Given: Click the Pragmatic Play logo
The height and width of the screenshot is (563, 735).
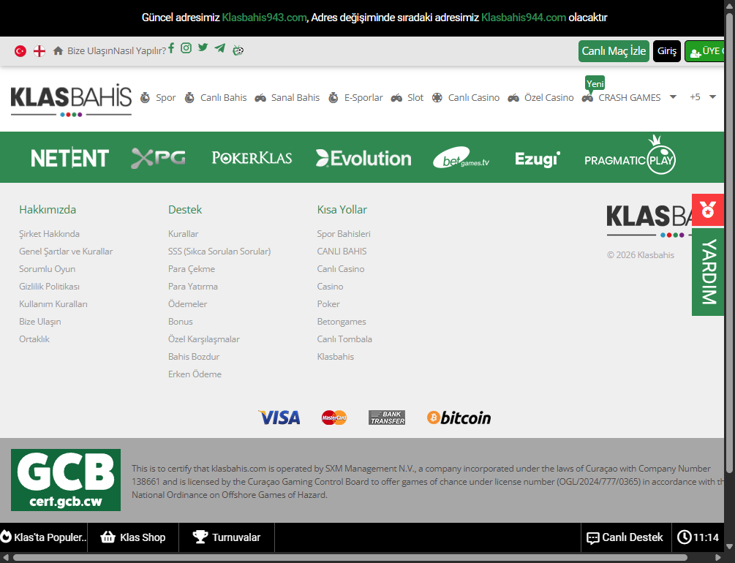Looking at the screenshot, I should point(630,156).
